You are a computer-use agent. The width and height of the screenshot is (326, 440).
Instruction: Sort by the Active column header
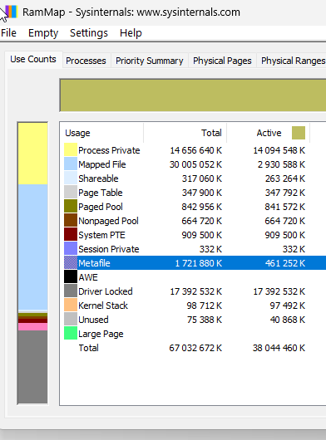[268, 133]
